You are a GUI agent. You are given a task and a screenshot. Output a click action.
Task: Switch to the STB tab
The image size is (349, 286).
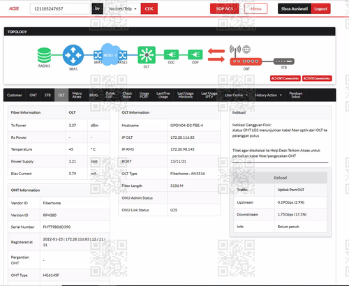point(47,95)
